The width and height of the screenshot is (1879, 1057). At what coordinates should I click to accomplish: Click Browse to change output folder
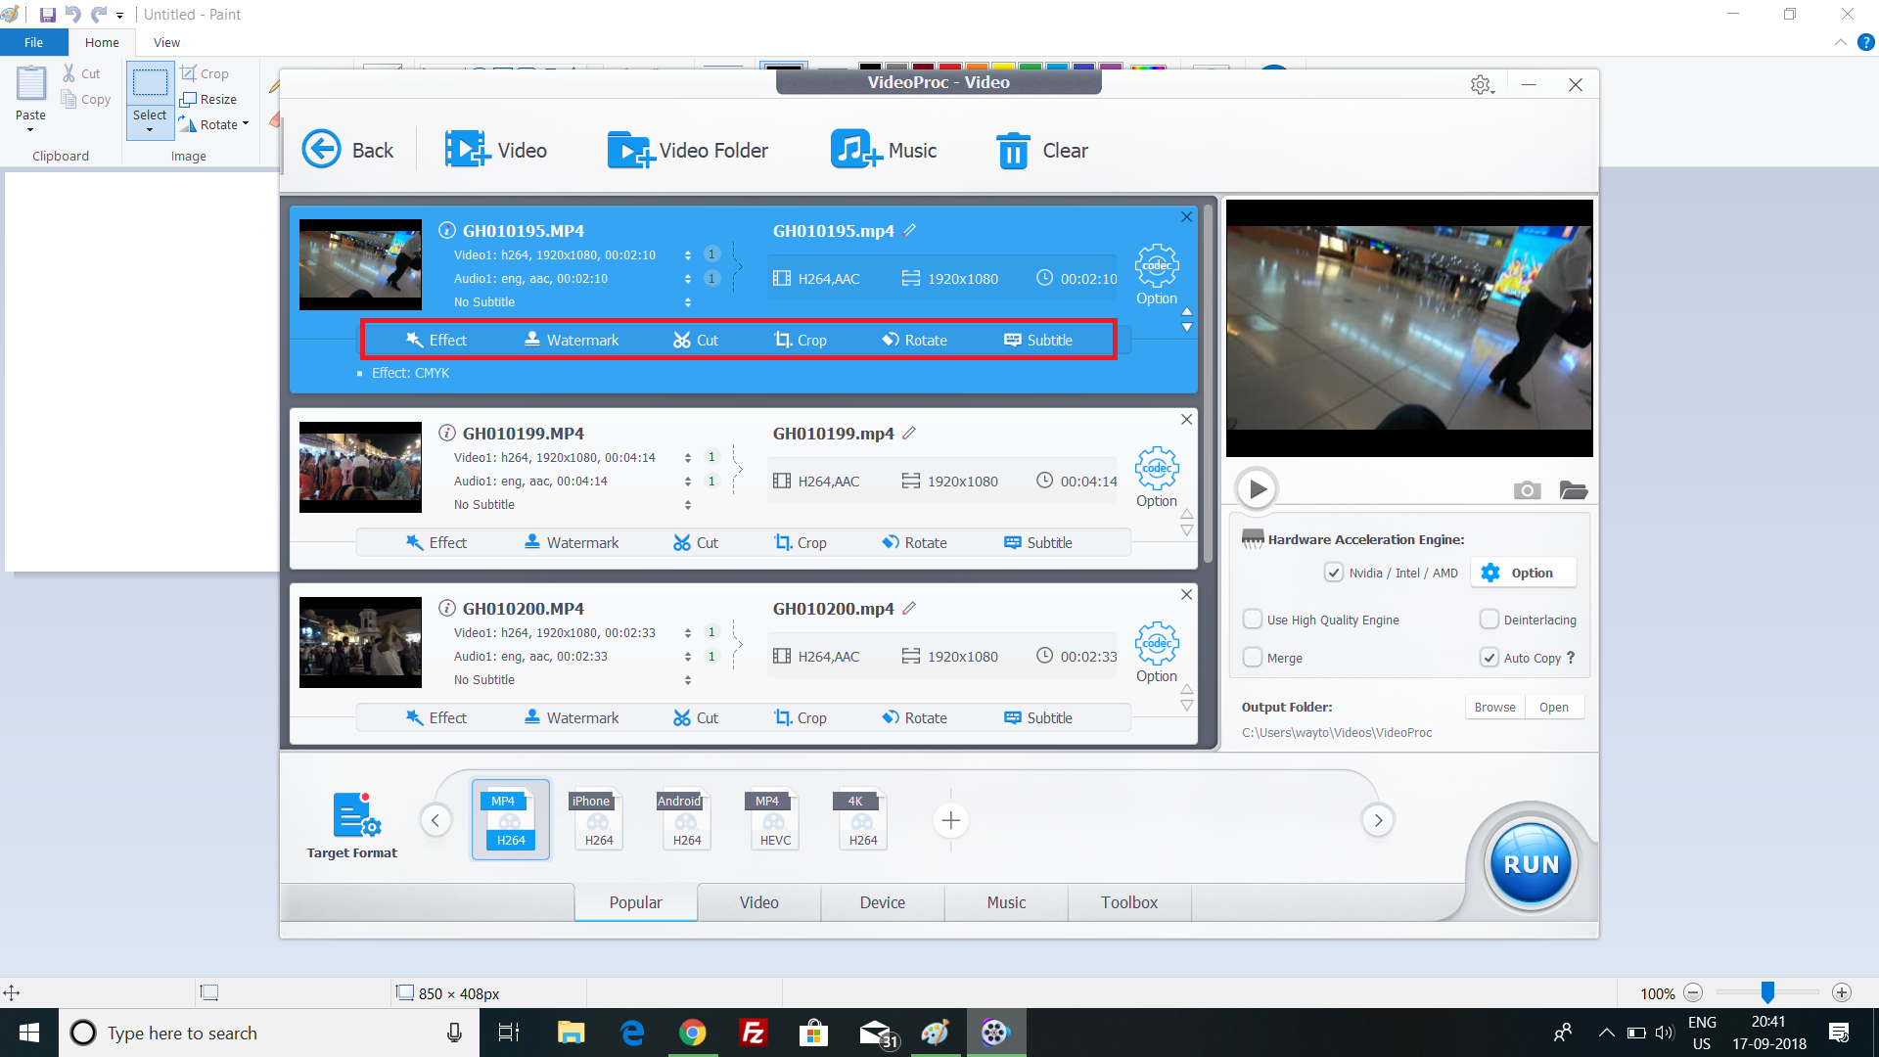click(1493, 706)
